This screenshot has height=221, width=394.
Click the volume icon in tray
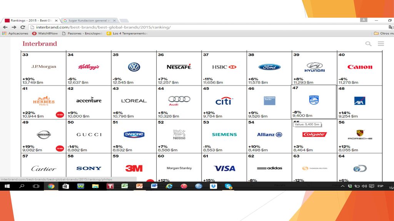(x=364, y=186)
